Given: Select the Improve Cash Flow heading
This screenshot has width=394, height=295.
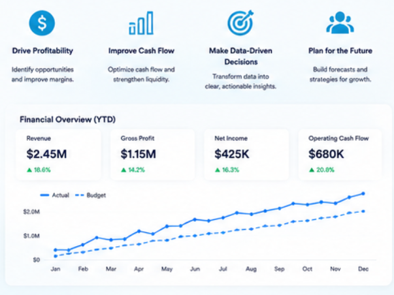Looking at the screenshot, I should click(x=141, y=51).
